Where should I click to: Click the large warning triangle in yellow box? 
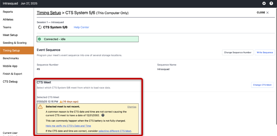[x=41, y=107]
